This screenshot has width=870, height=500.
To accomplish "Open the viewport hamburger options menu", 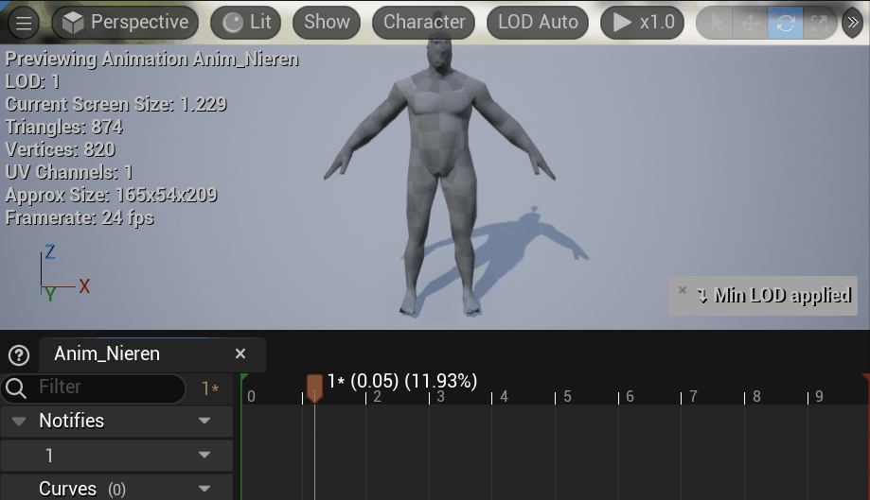I will 24,24.
